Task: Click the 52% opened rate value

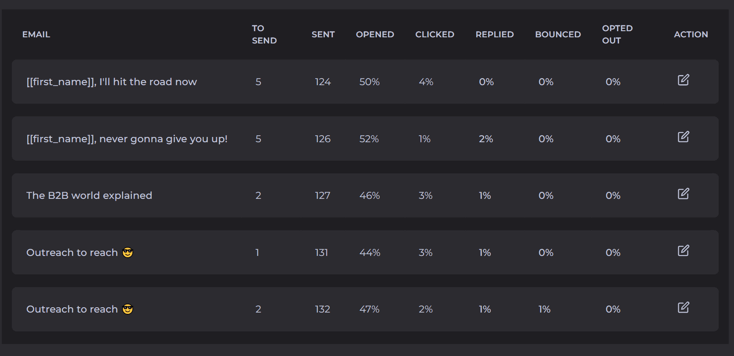Action: click(369, 139)
